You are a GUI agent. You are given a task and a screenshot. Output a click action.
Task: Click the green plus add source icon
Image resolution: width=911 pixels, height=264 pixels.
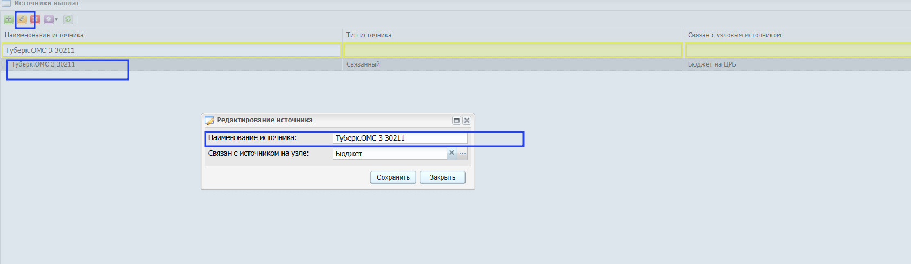(9, 19)
